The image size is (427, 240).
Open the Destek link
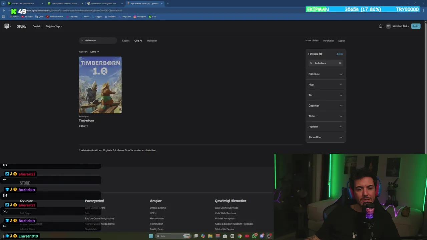pyautogui.click(x=37, y=26)
